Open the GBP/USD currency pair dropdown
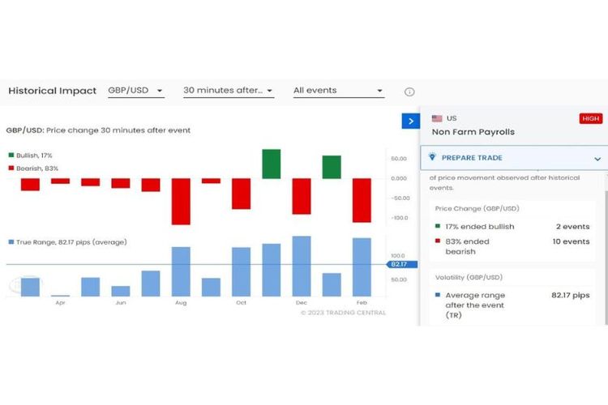 point(136,91)
